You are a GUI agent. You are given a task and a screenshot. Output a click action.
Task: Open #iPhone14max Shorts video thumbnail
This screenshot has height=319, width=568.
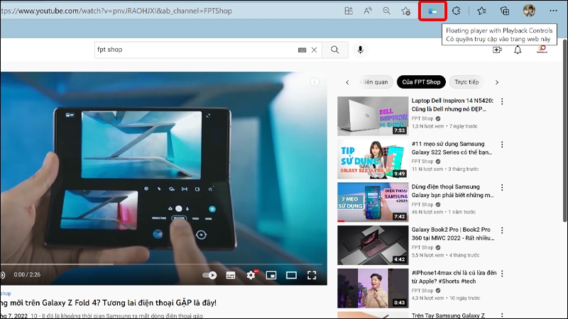point(373,289)
